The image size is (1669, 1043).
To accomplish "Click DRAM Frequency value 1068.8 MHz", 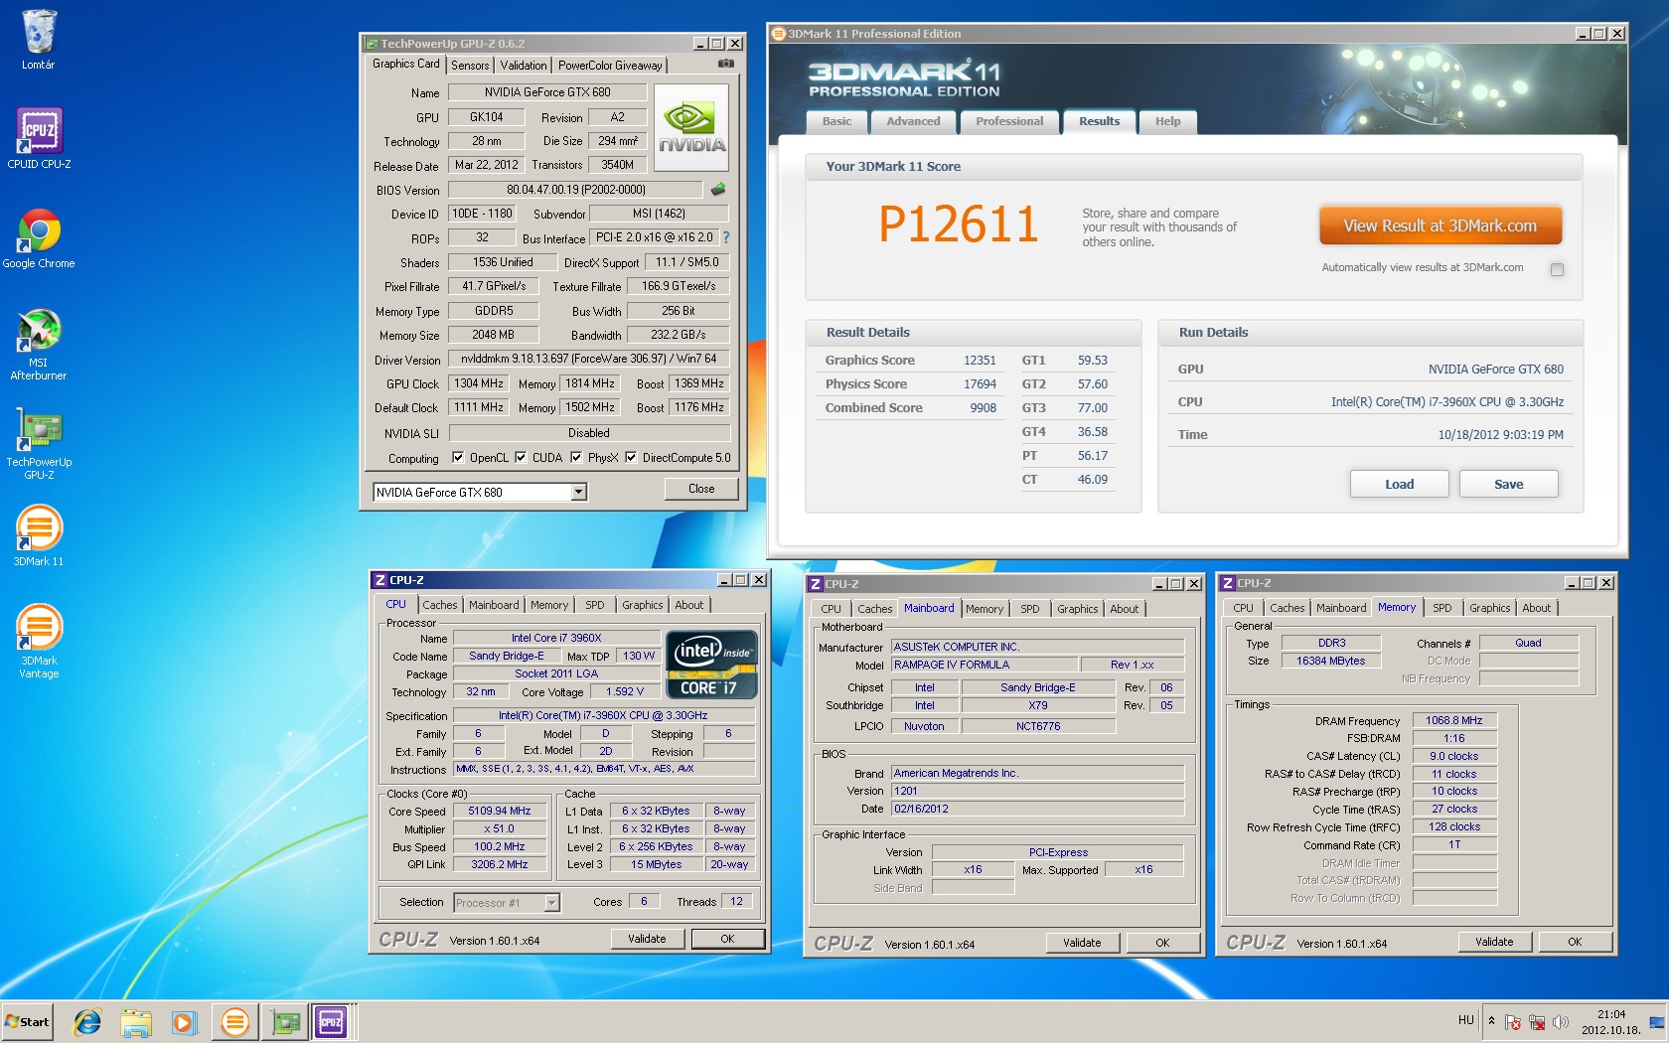I will pos(1453,721).
